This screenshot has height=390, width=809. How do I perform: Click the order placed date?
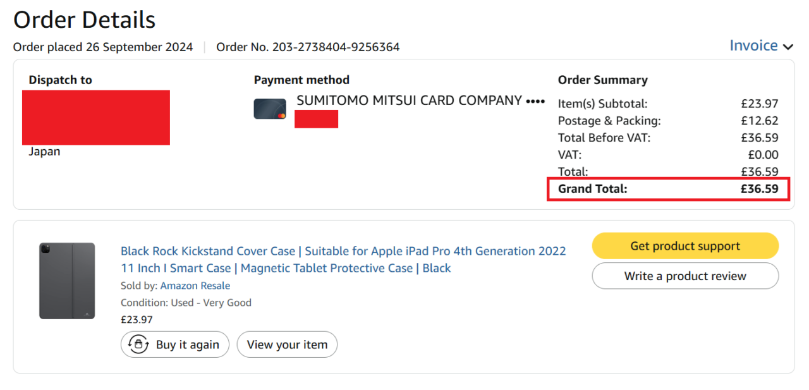click(x=103, y=47)
